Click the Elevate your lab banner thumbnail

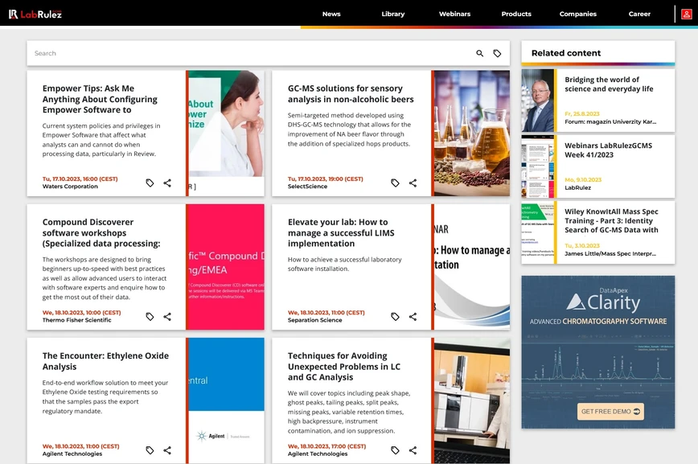pyautogui.click(x=472, y=267)
